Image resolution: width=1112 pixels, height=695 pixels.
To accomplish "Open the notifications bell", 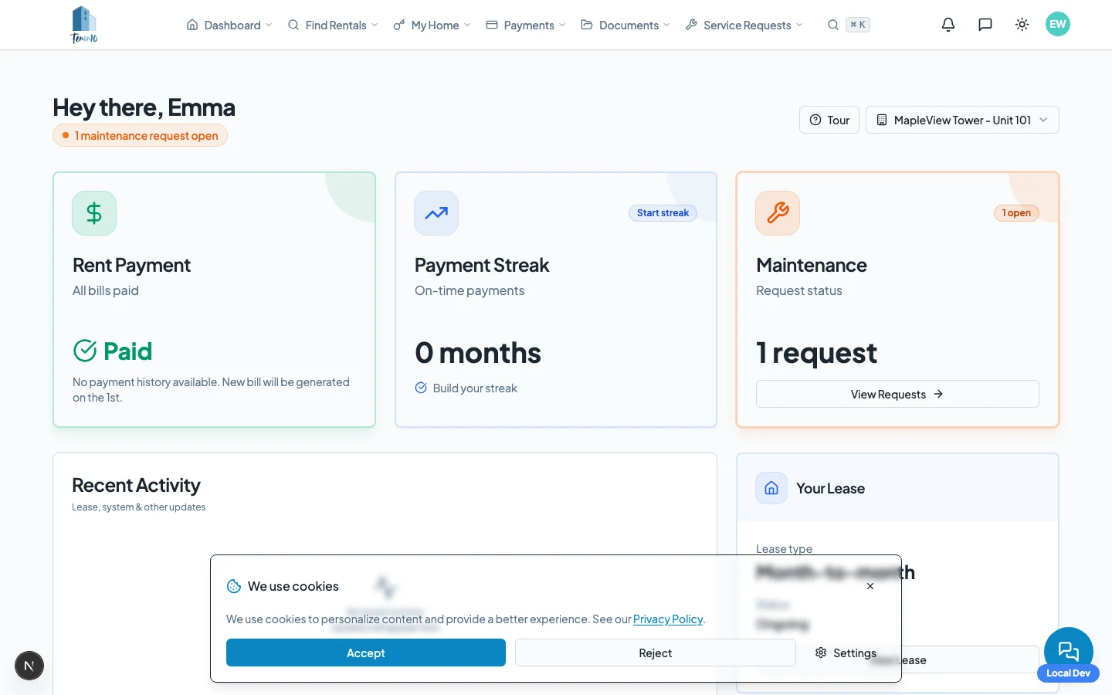I will coord(948,25).
